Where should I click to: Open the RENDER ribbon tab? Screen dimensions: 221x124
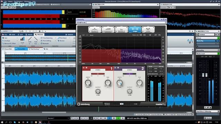point(69,34)
